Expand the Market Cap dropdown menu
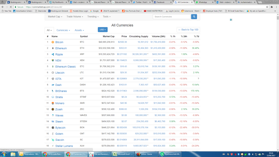Viewport: 279px width, 157px height. coord(55,17)
